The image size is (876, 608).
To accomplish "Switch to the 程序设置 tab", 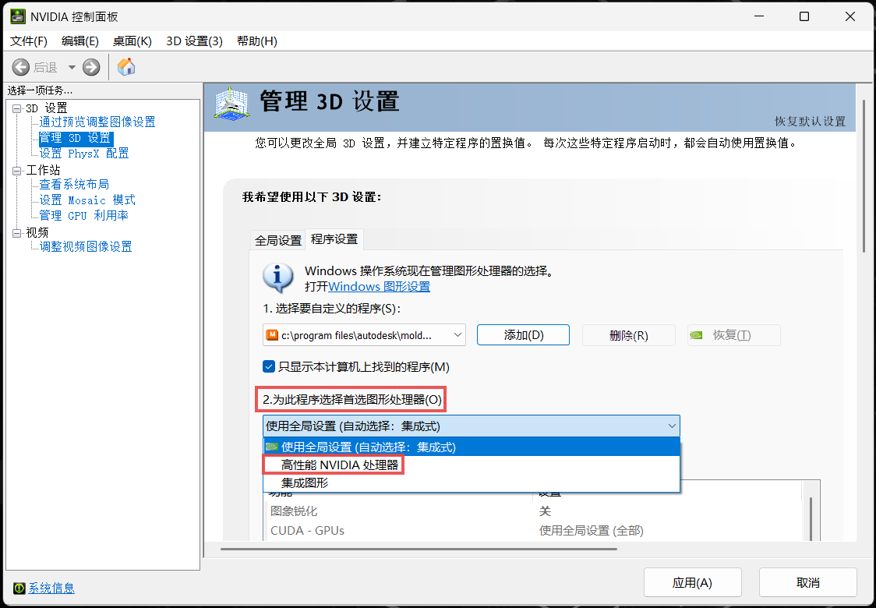I will click(334, 239).
